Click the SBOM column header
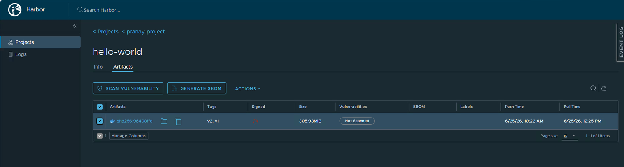Screen dimensions: 624x167 419,107
